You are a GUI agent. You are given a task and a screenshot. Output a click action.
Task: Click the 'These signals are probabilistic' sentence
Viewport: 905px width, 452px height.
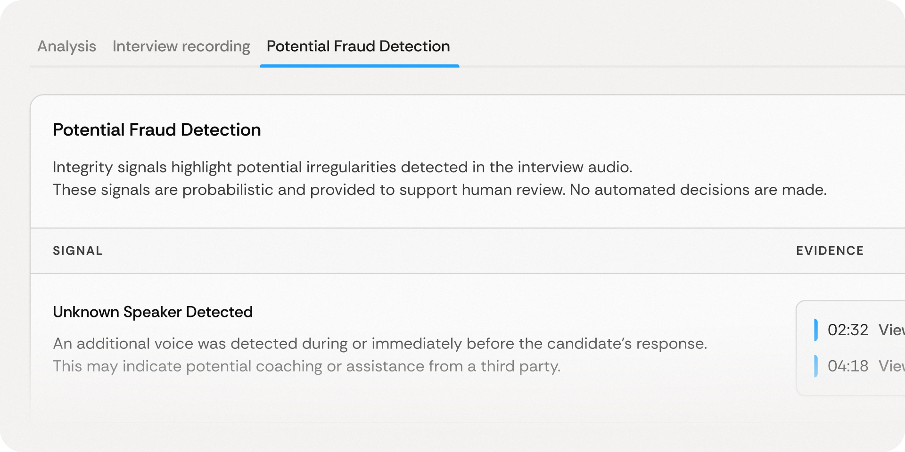[309, 190]
